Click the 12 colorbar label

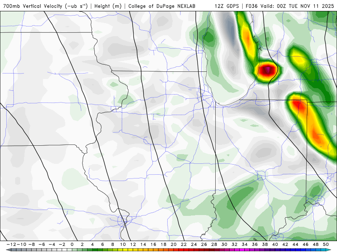tap(133, 244)
